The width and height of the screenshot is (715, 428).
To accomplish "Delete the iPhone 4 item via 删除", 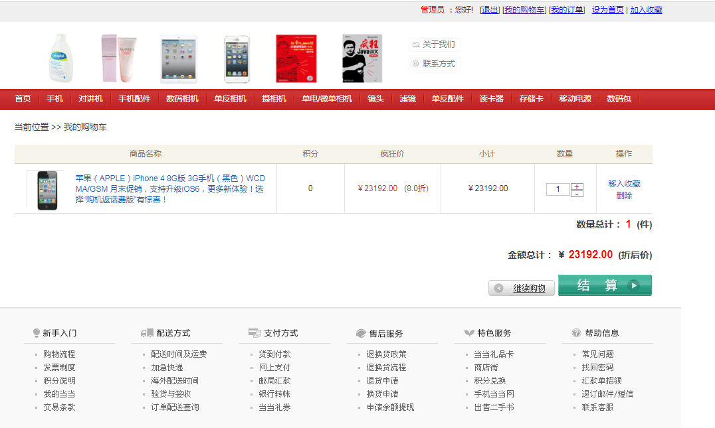I will point(624,195).
